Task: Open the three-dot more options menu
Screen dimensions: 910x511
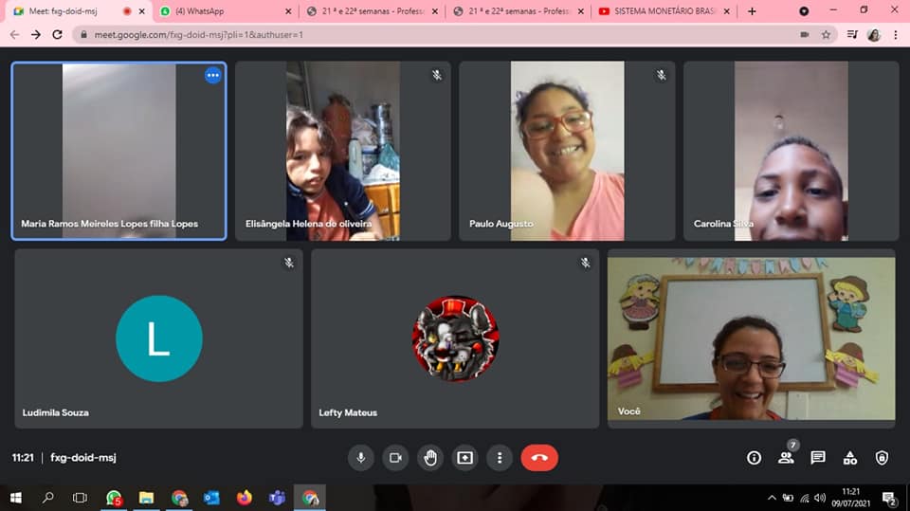Action: [x=500, y=458]
